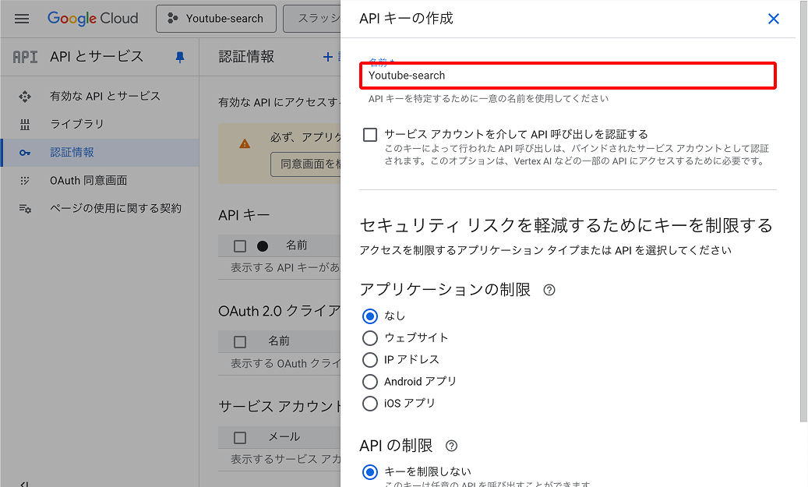The height and width of the screenshot is (487, 808).
Task: Tick the select-all checkbox in OAuth 2.0 table
Action: 240,341
